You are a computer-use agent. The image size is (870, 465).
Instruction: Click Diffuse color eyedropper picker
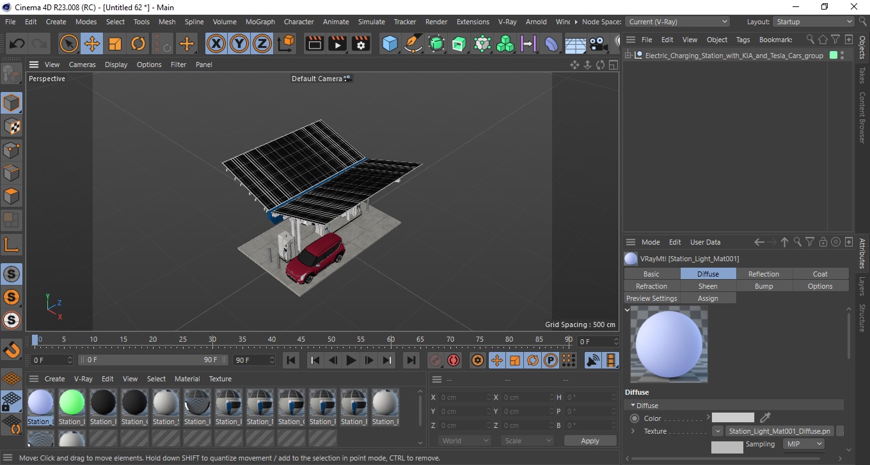click(765, 418)
